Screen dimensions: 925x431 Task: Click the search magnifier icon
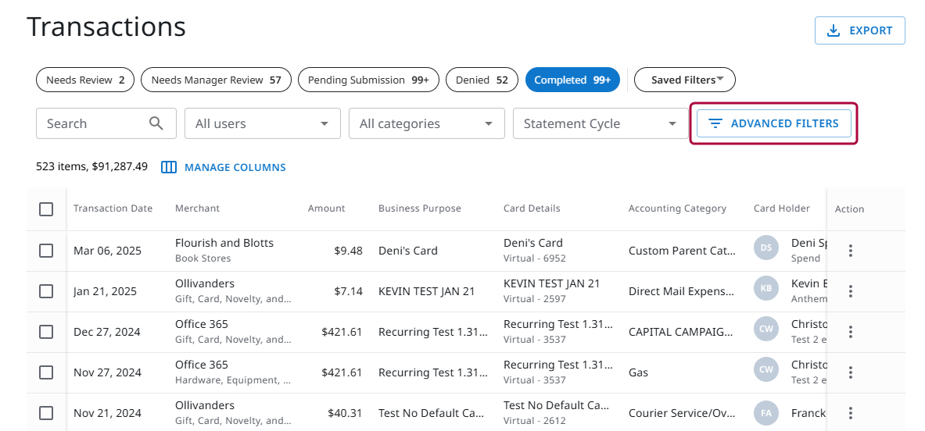tap(156, 123)
